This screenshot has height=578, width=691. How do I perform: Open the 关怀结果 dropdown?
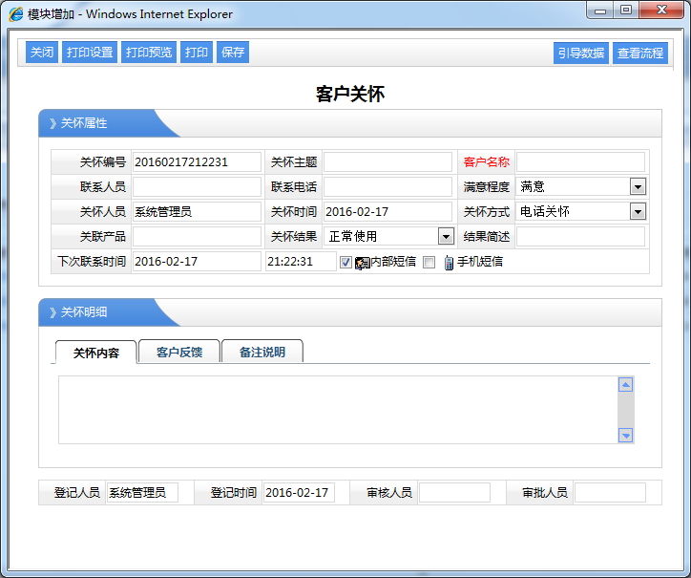(446, 236)
